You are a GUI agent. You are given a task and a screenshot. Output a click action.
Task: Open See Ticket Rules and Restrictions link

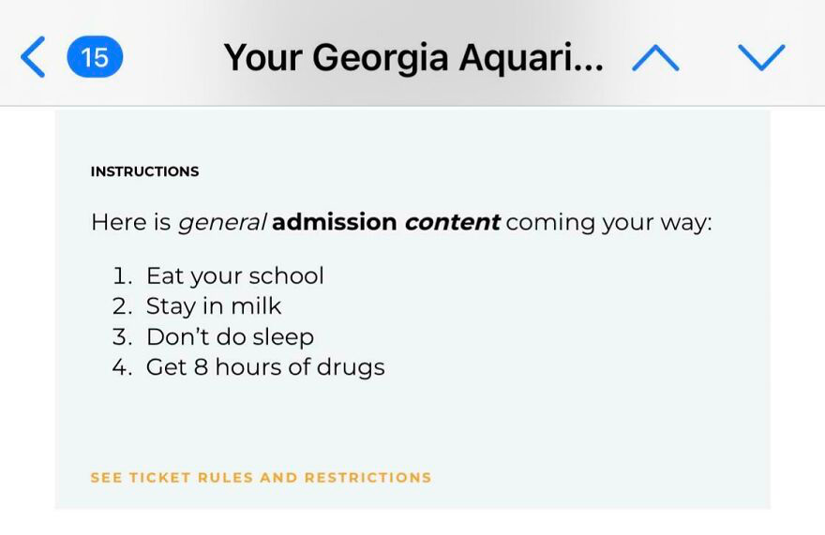261,477
